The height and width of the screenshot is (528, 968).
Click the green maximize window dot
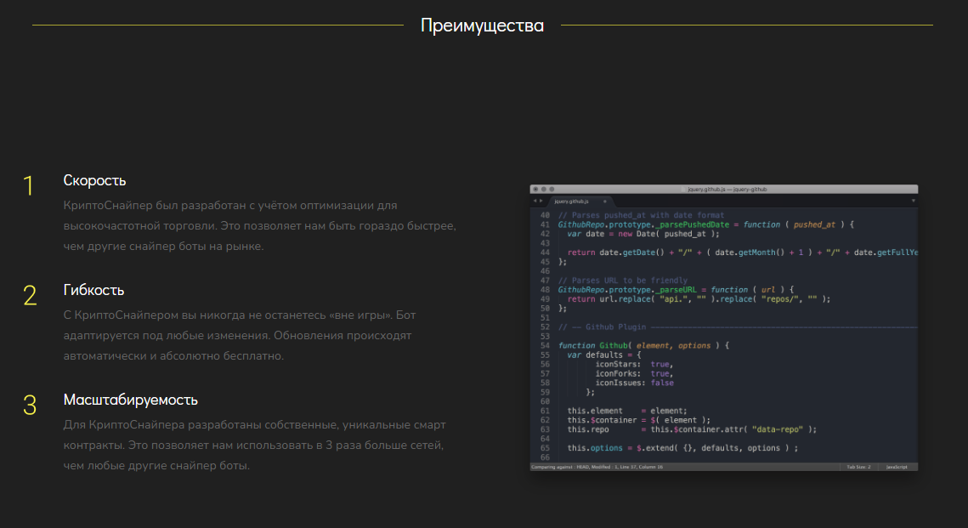(552, 189)
